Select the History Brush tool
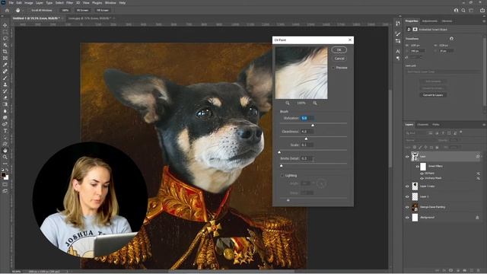The image size is (487, 274). click(5, 91)
